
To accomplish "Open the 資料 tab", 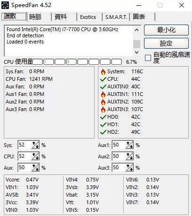I will pyautogui.click(x=64, y=17).
